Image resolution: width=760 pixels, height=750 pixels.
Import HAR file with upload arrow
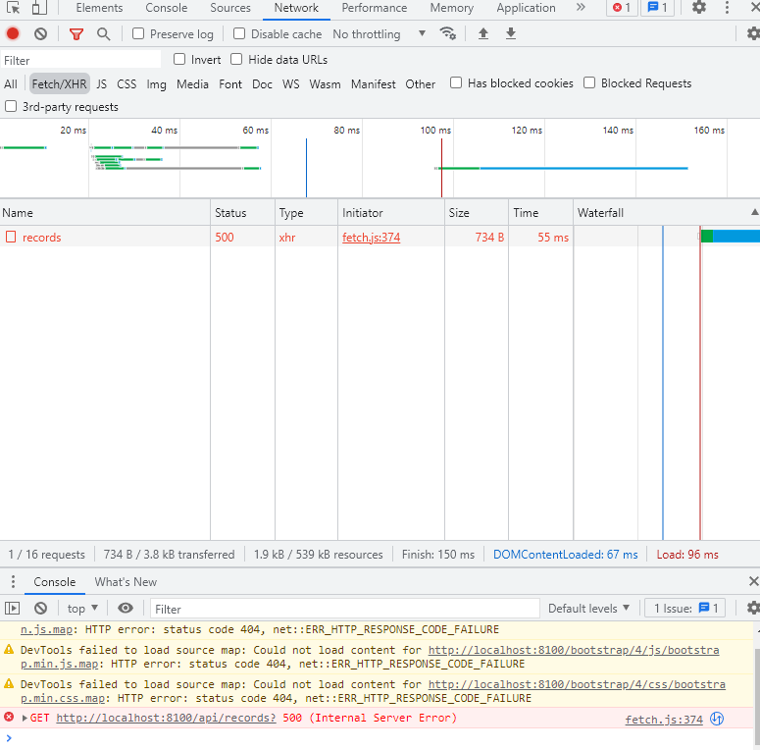coord(483,33)
